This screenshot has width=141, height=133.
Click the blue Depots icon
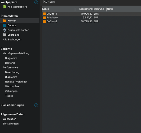(x=5, y=25)
